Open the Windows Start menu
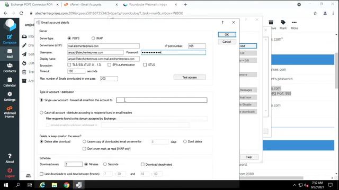Image resolution: width=339 pixels, height=190 pixels. click(6, 185)
